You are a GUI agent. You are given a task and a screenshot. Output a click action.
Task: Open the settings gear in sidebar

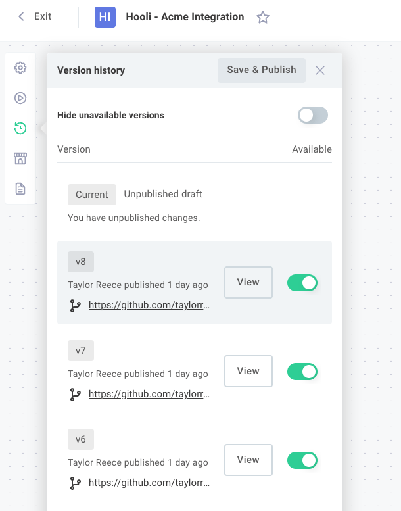tap(20, 68)
